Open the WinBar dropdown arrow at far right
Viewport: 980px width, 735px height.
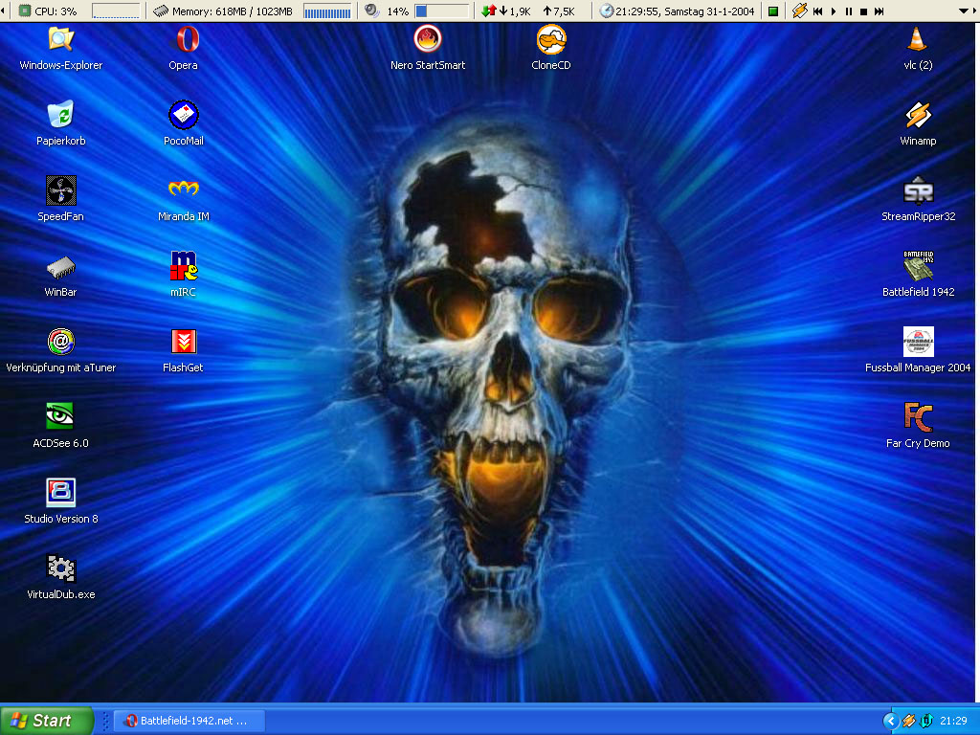point(963,11)
